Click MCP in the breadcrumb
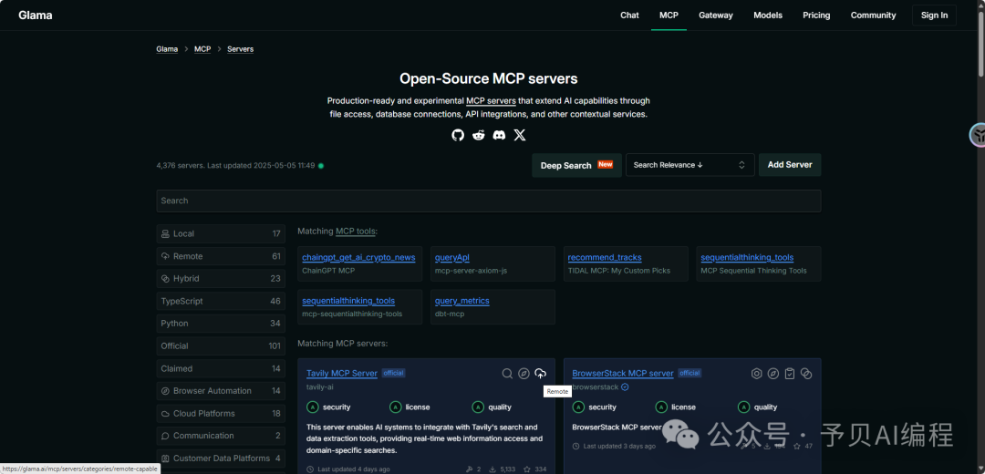This screenshot has height=474, width=985. coord(202,49)
